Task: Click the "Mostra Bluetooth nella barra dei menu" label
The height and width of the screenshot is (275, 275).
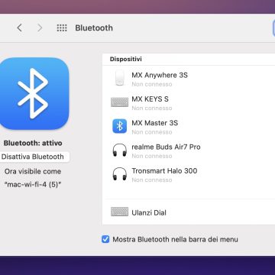Action: coord(176,239)
